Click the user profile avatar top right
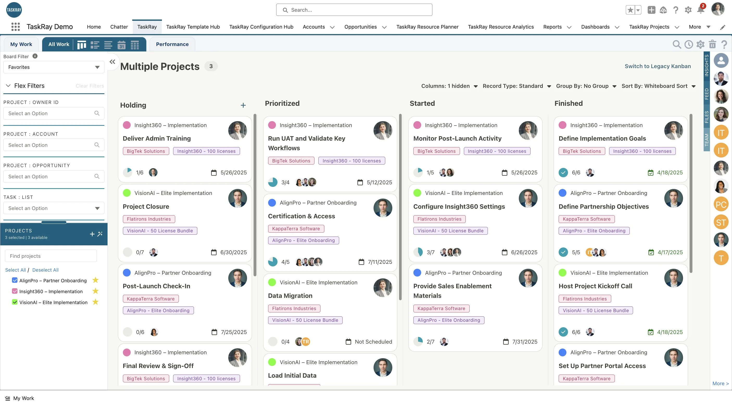 click(718, 9)
